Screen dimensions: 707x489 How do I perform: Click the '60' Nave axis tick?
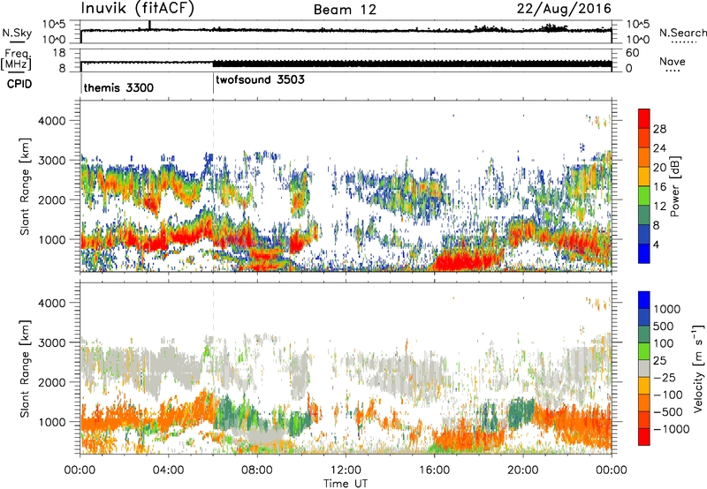[632, 53]
